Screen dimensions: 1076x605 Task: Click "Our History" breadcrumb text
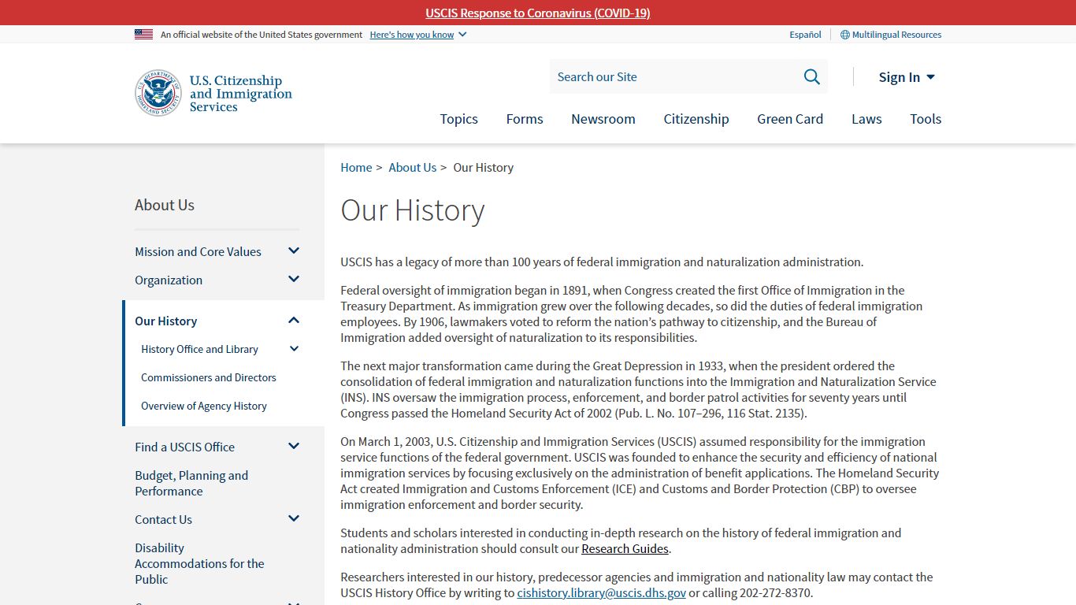coord(483,167)
